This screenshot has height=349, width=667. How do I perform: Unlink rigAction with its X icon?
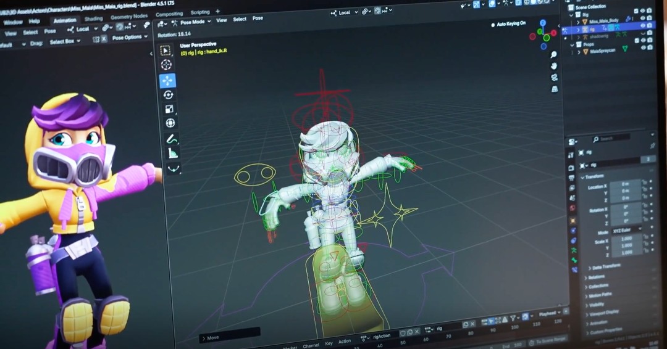click(417, 331)
